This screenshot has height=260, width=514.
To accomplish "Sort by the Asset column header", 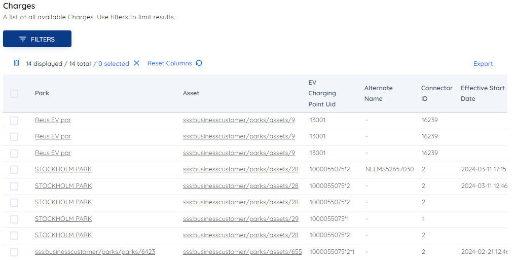I will pos(191,93).
